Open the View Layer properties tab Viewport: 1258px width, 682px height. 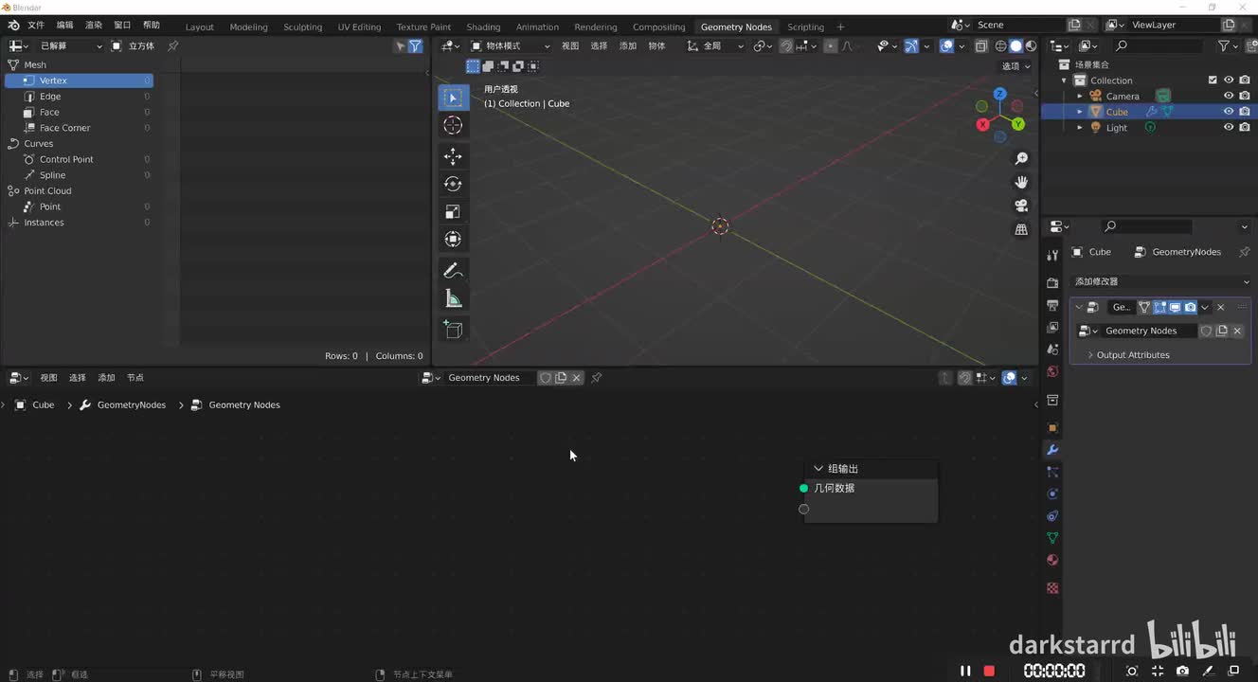click(x=1052, y=327)
